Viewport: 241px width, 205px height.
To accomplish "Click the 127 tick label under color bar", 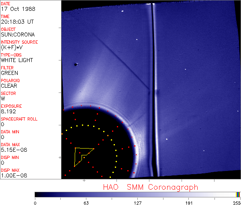I will [138, 203].
